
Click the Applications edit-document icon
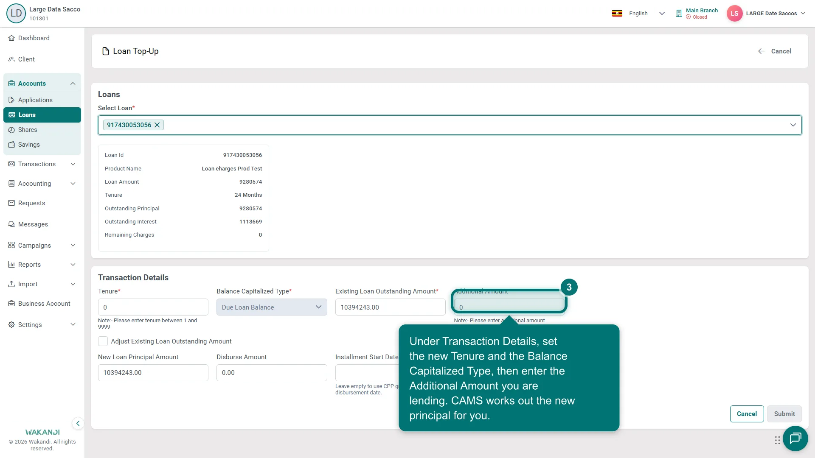tap(11, 100)
